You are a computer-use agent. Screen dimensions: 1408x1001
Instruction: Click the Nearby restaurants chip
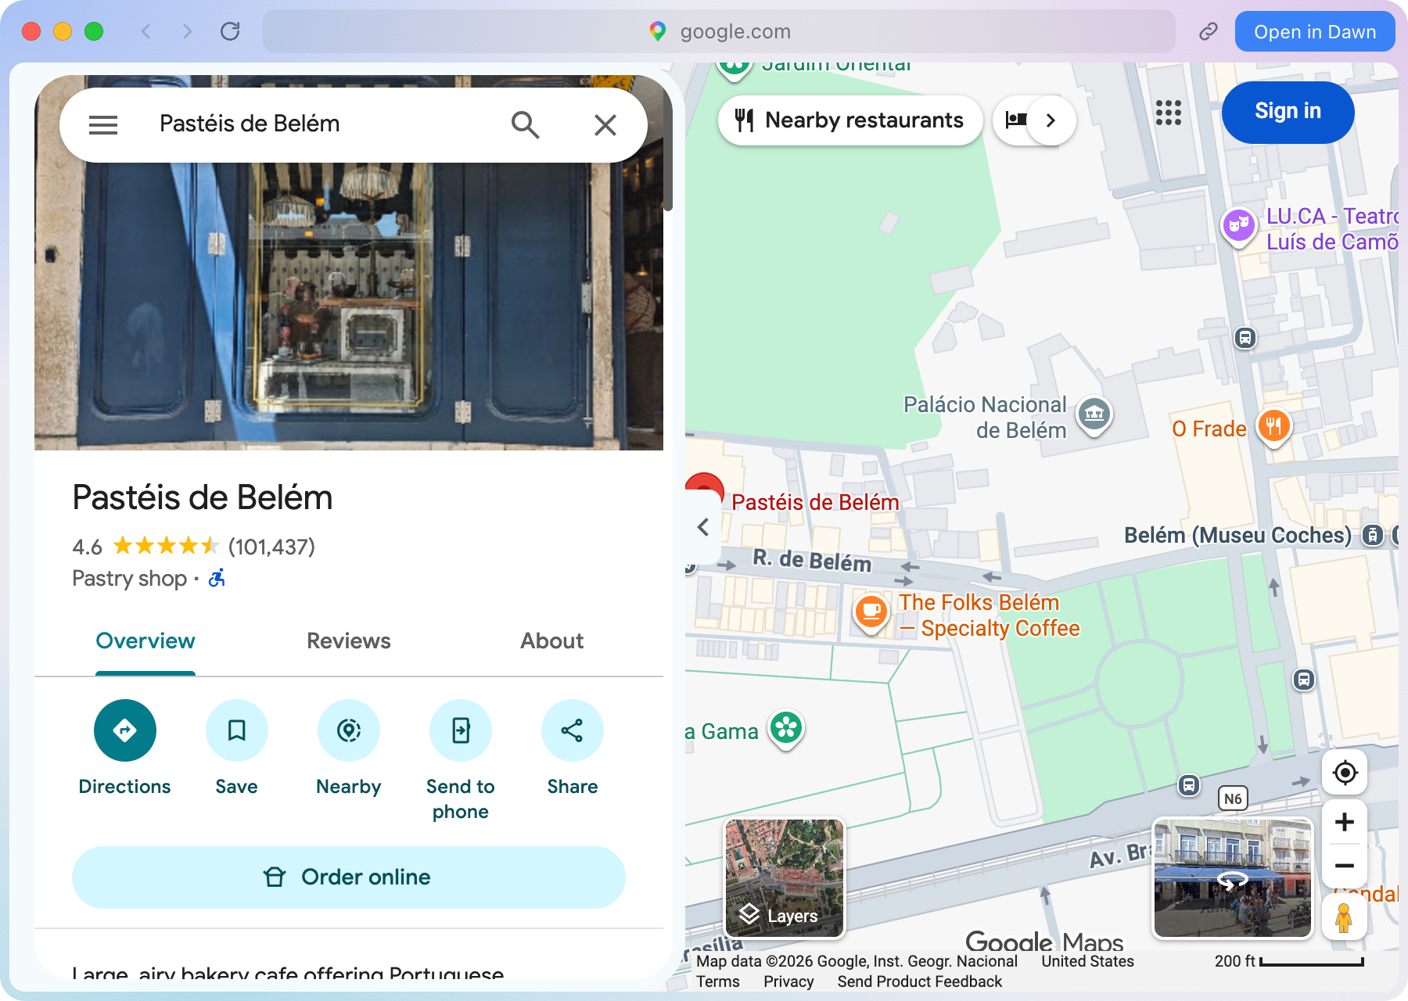850,120
